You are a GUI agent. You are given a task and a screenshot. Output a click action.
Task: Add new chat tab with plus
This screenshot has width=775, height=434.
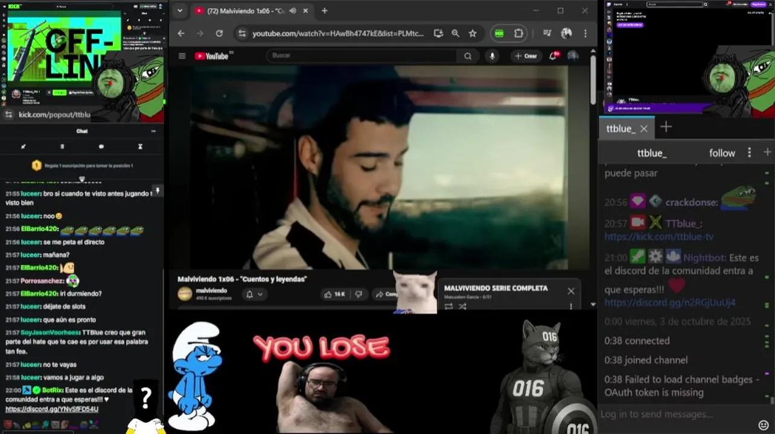[666, 127]
